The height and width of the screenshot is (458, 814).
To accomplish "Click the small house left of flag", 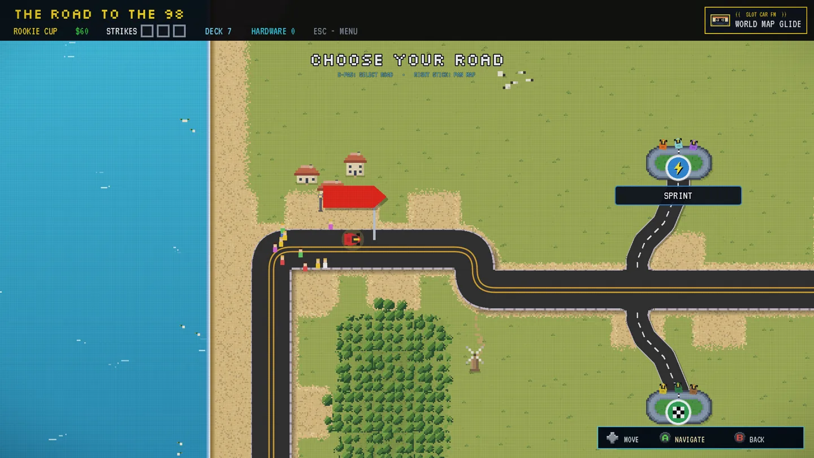I will (x=307, y=175).
